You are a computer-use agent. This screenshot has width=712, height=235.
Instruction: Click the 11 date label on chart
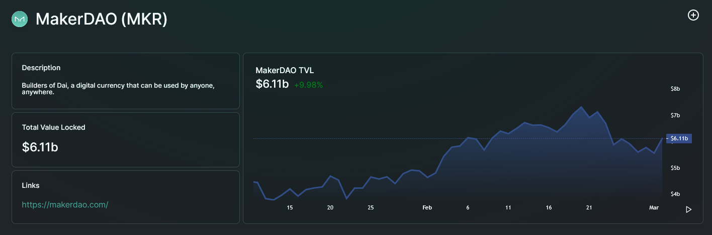[x=508, y=207]
